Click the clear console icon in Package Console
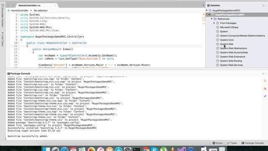Viewport: 268px width, 151px height. [265, 89]
